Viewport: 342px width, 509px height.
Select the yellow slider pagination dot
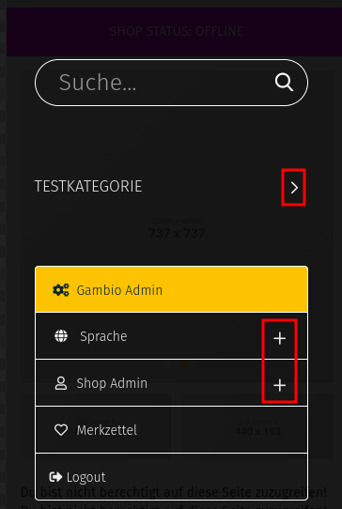185,364
